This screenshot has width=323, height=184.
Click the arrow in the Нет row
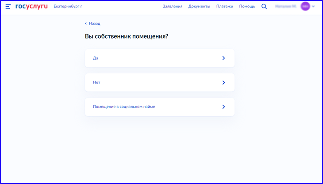223,82
